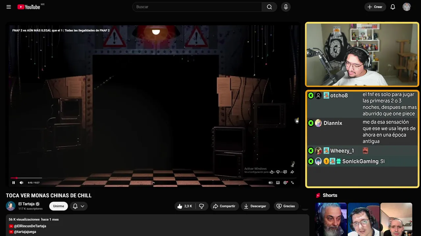Open the subscription notification bell dropdown
This screenshot has height=236, width=421.
(79, 206)
